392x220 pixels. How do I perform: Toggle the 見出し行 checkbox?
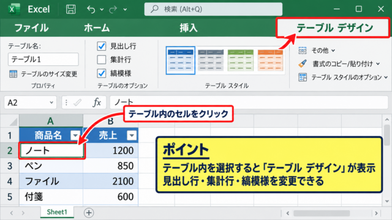pos(101,46)
